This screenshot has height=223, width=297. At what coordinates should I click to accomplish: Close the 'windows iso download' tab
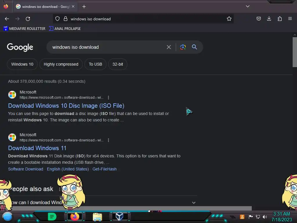73,6
